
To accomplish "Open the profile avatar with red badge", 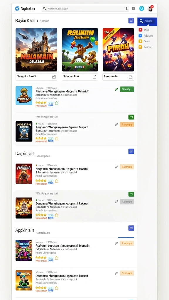I will click(x=151, y=8).
